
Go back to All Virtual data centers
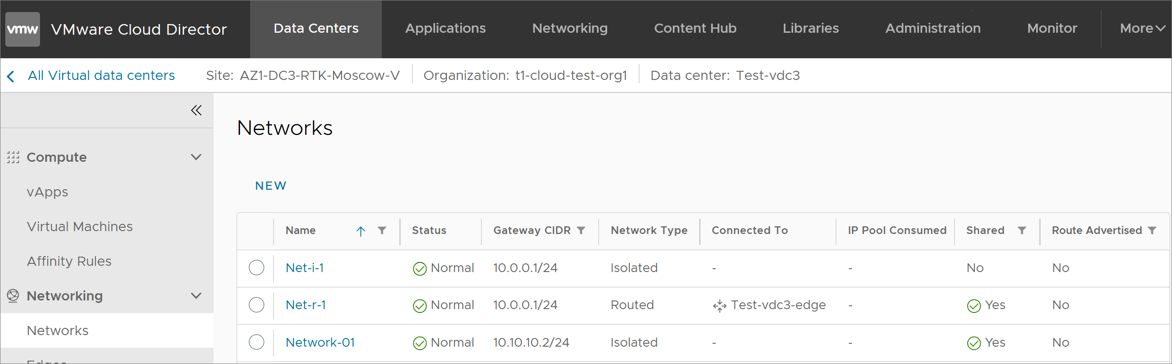coord(101,76)
